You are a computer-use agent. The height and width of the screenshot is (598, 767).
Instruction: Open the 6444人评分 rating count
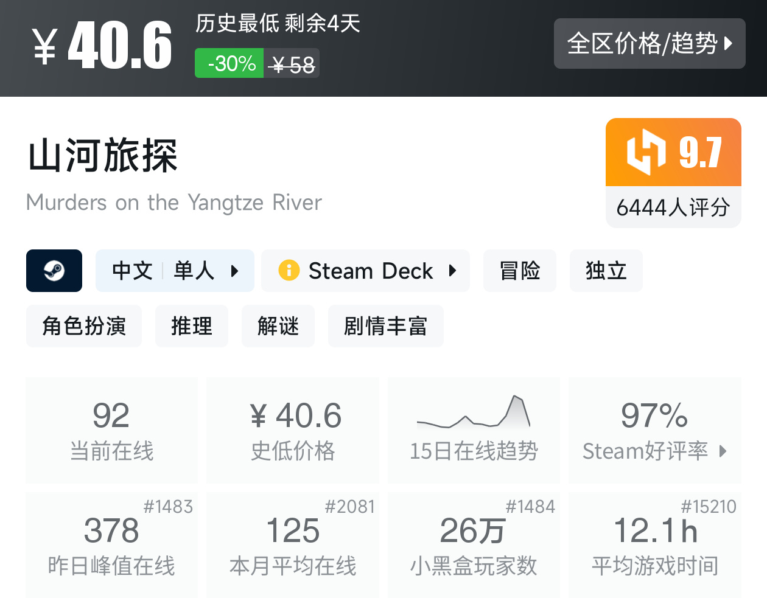coord(673,207)
